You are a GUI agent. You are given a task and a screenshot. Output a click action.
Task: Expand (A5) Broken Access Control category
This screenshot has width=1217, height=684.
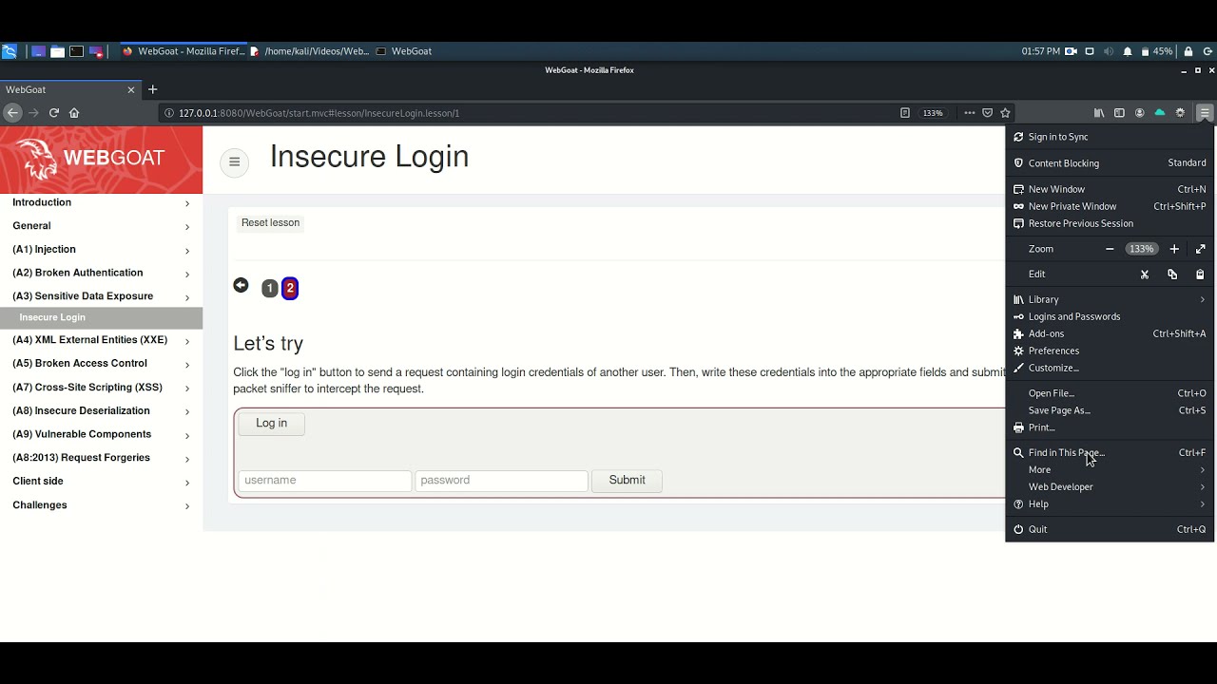pos(101,364)
